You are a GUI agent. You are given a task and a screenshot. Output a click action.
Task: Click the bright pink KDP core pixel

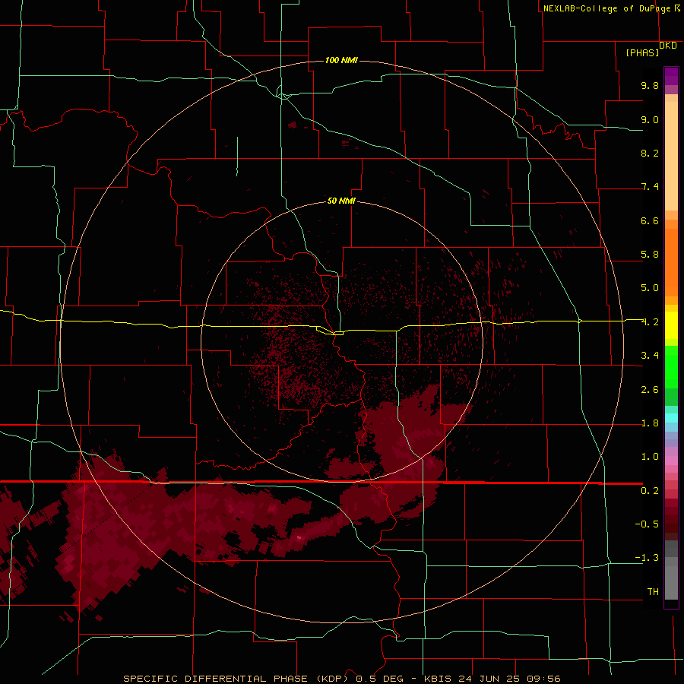(299, 537)
